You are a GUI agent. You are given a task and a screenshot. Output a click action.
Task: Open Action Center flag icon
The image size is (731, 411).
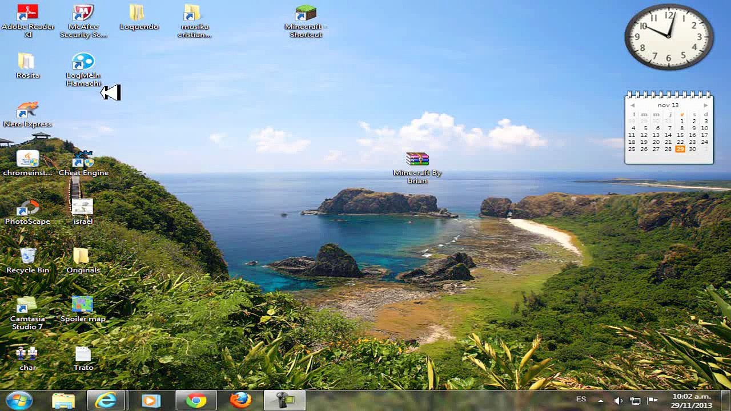point(652,401)
